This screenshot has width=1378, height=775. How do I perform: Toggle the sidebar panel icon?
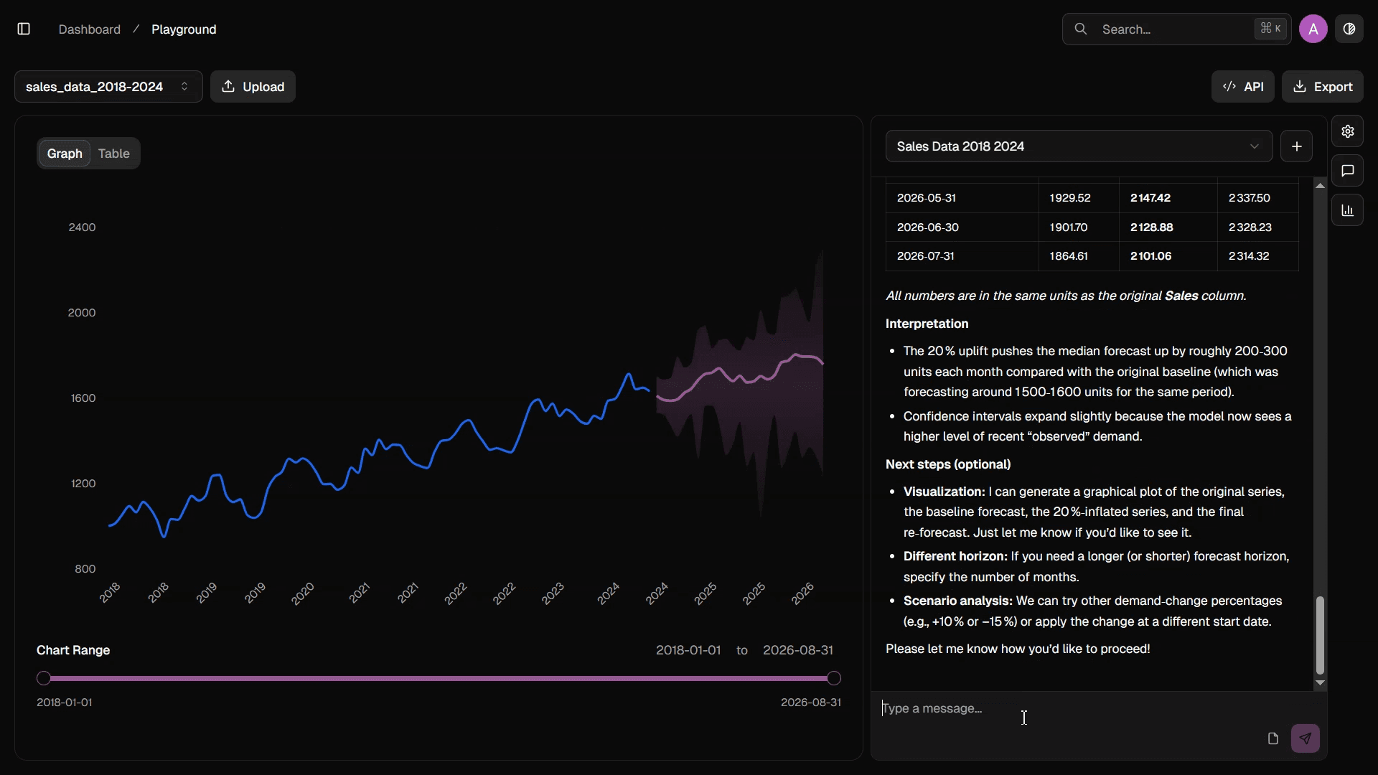coord(24,29)
